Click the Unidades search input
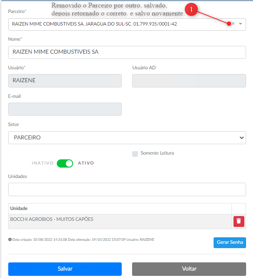Screen dimensions: 253x278 [x=127, y=189]
